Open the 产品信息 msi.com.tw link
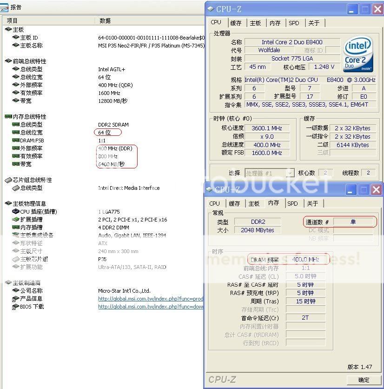 pyautogui.click(x=151, y=299)
